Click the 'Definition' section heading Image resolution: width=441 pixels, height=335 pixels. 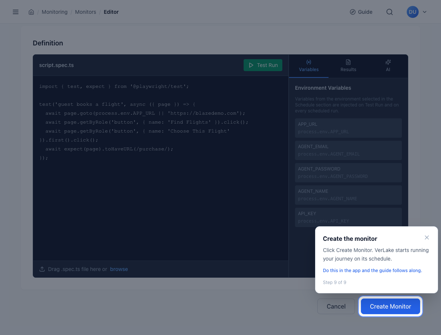click(x=48, y=43)
